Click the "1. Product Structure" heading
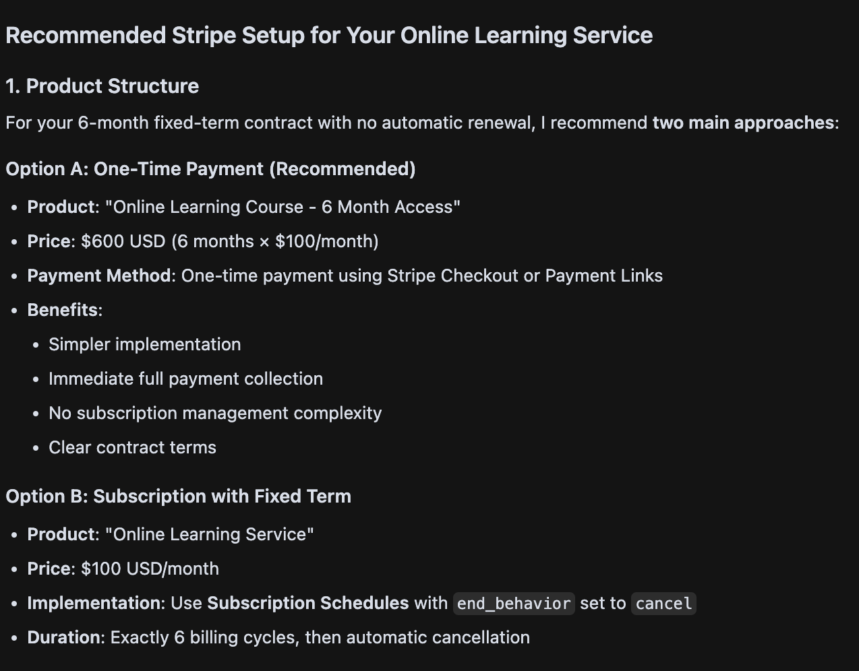 coord(102,86)
